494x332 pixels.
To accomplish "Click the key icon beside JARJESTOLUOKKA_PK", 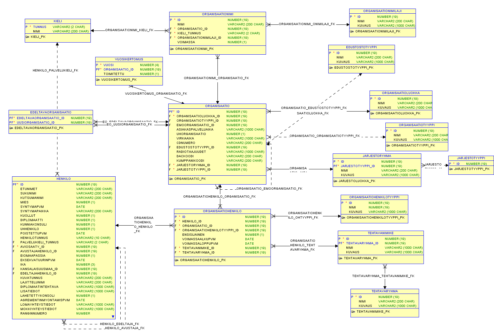I will pos(335,181).
